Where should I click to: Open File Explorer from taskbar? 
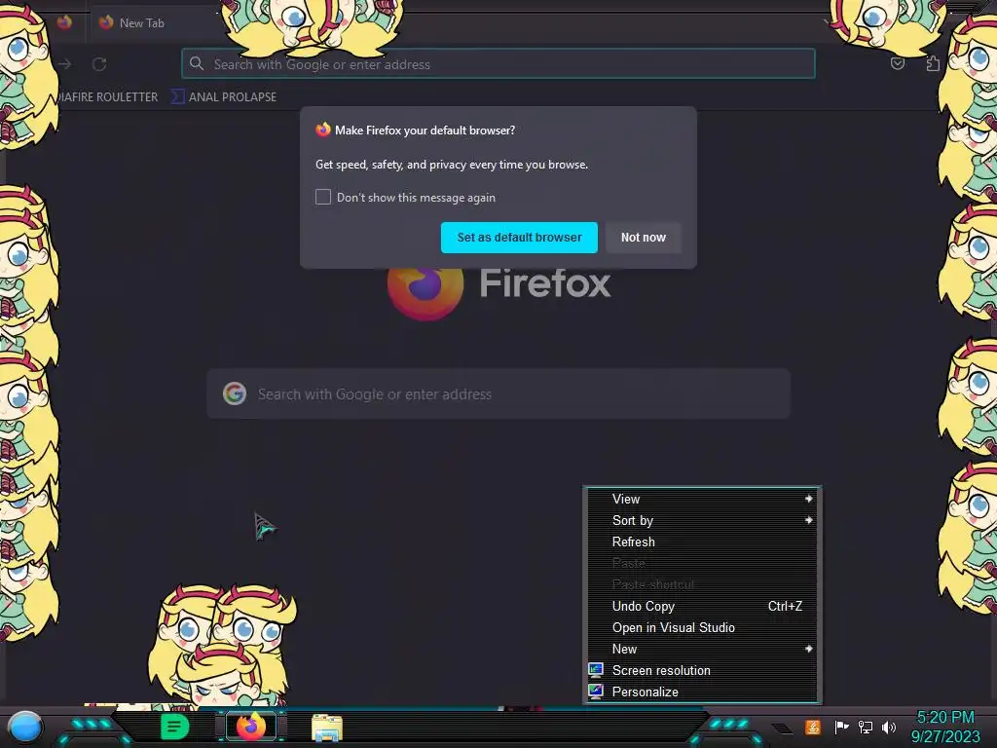(x=327, y=728)
